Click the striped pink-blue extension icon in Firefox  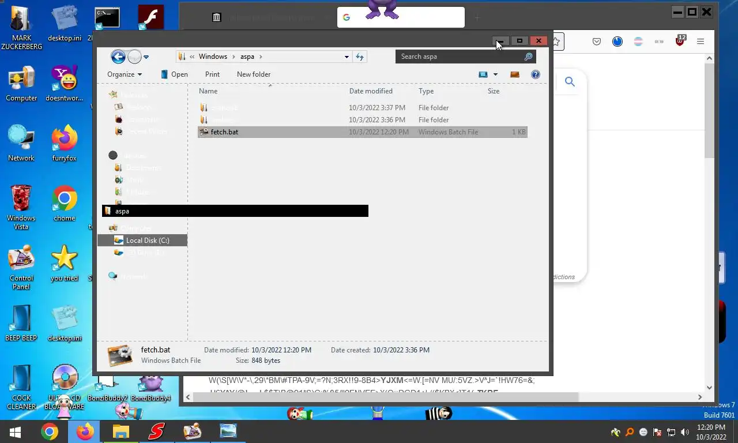[638, 42]
